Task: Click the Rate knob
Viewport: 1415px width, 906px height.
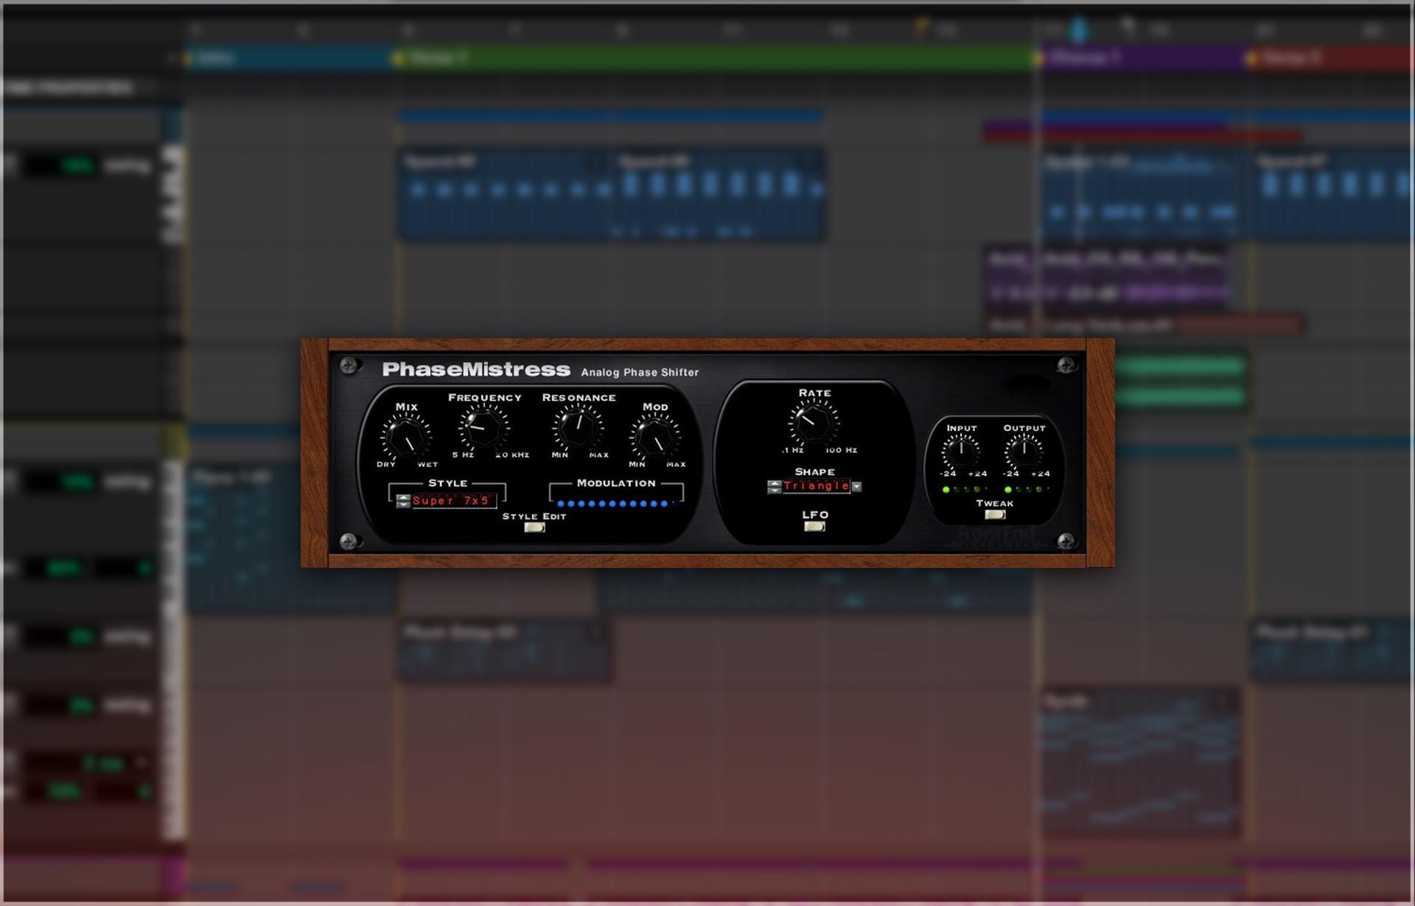Action: pyautogui.click(x=814, y=423)
